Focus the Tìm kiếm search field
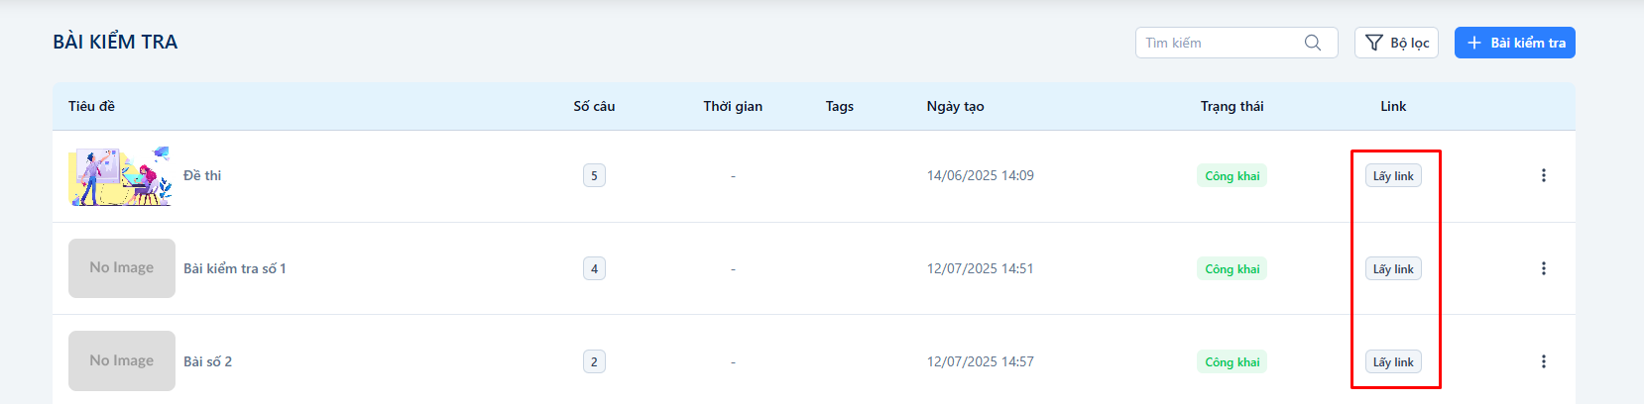 tap(1220, 43)
